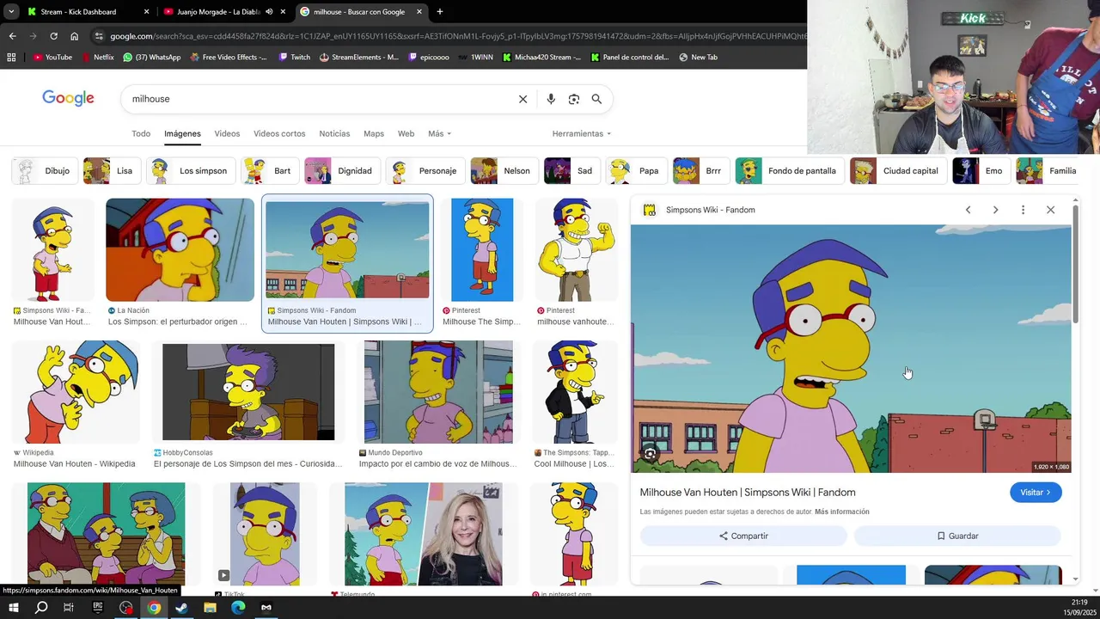This screenshot has width=1100, height=619.
Task: Expand the Más dropdown
Action: point(439,134)
